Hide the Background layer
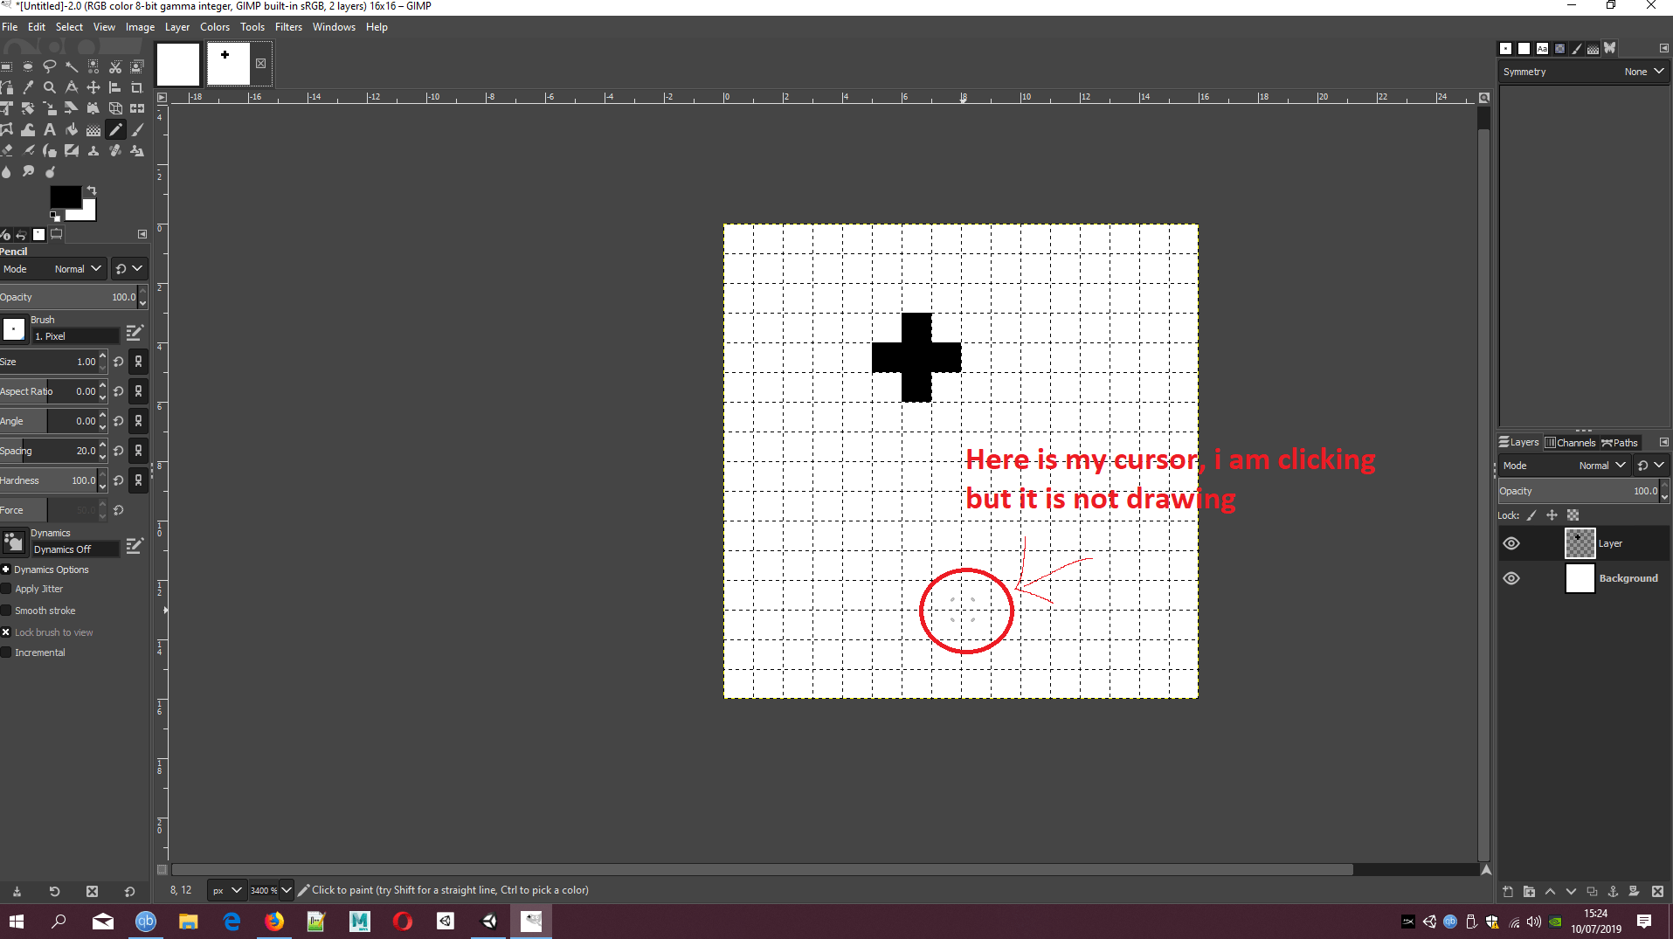This screenshot has width=1673, height=939. (x=1512, y=577)
